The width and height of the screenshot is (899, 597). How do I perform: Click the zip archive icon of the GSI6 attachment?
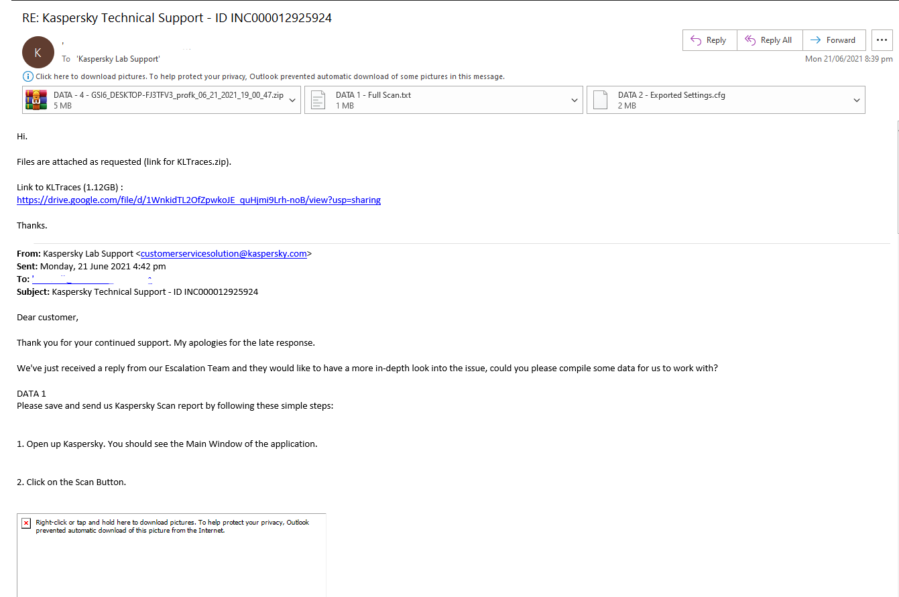tap(36, 100)
